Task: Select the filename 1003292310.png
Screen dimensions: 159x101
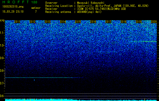Action: (13, 7)
